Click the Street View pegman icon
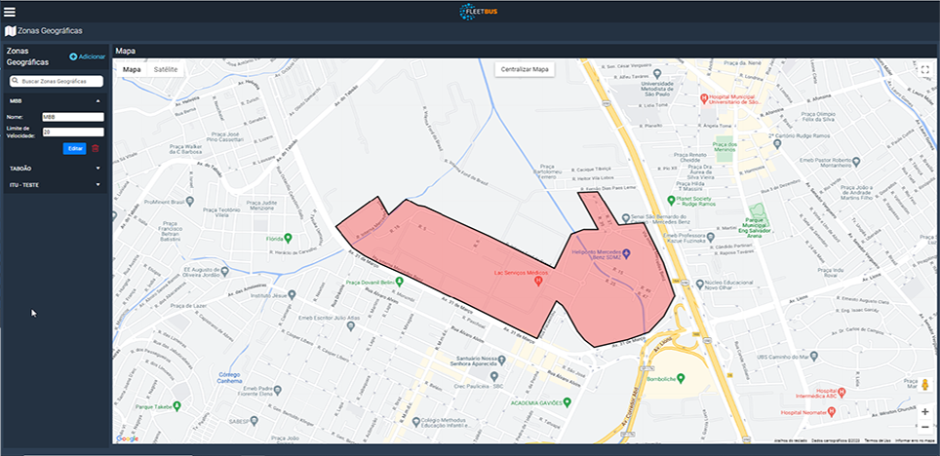 pos(924,385)
